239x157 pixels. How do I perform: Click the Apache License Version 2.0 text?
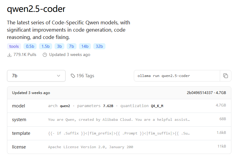pos(91,147)
